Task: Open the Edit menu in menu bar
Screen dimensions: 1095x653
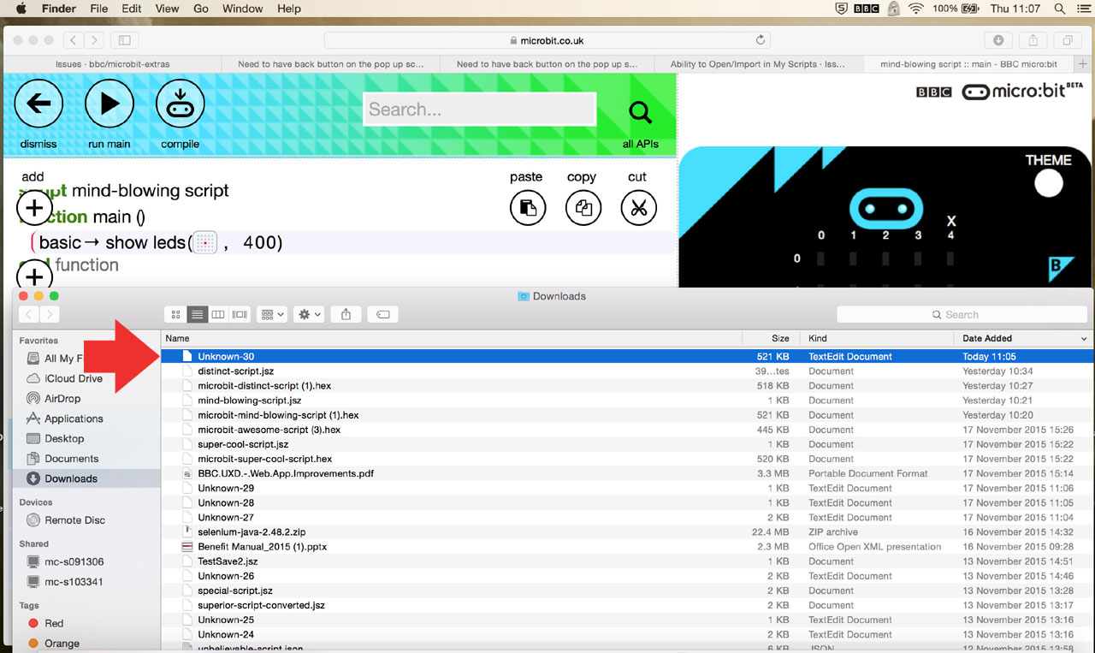Action: (x=131, y=9)
